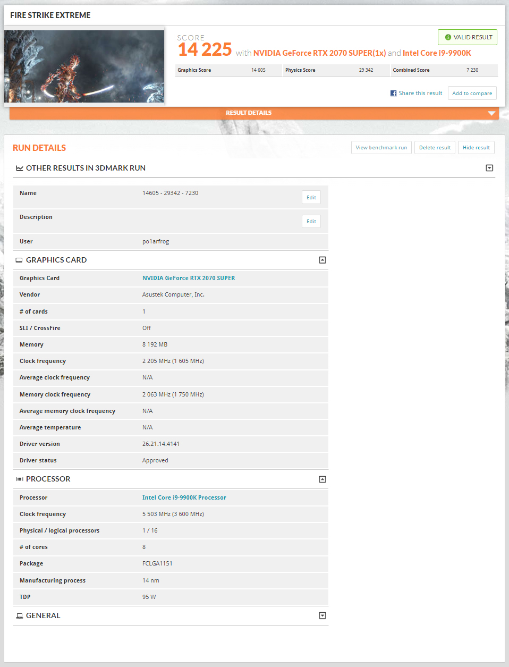
Task: Collapse the Processor section
Action: click(322, 479)
